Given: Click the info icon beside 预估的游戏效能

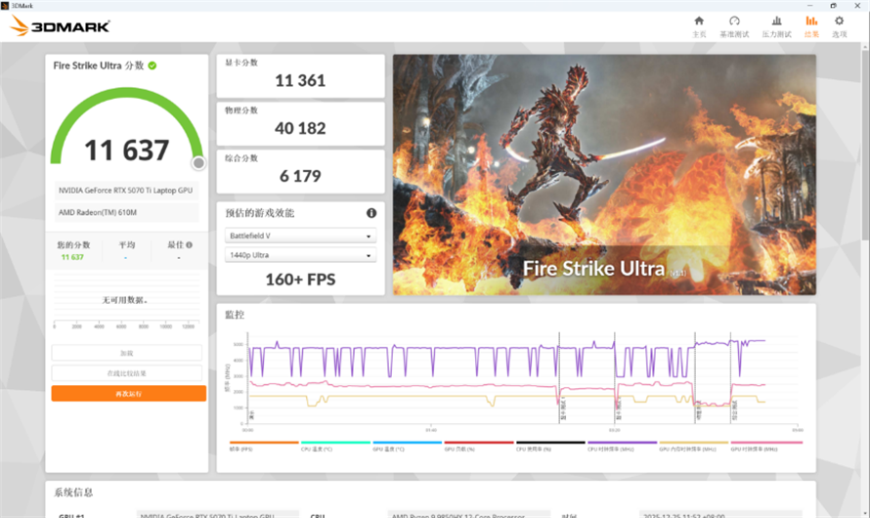Looking at the screenshot, I should pos(371,213).
